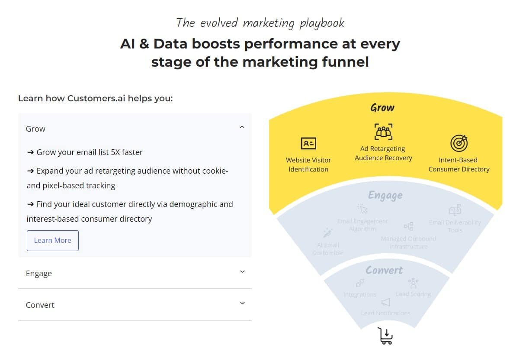Image resolution: width=513 pixels, height=355 pixels.
Task: Click the Email Deliverability Tools icon
Action: (455, 211)
